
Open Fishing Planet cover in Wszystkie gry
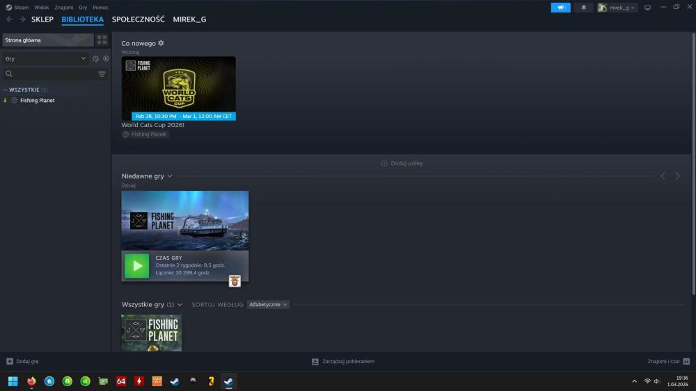151,333
